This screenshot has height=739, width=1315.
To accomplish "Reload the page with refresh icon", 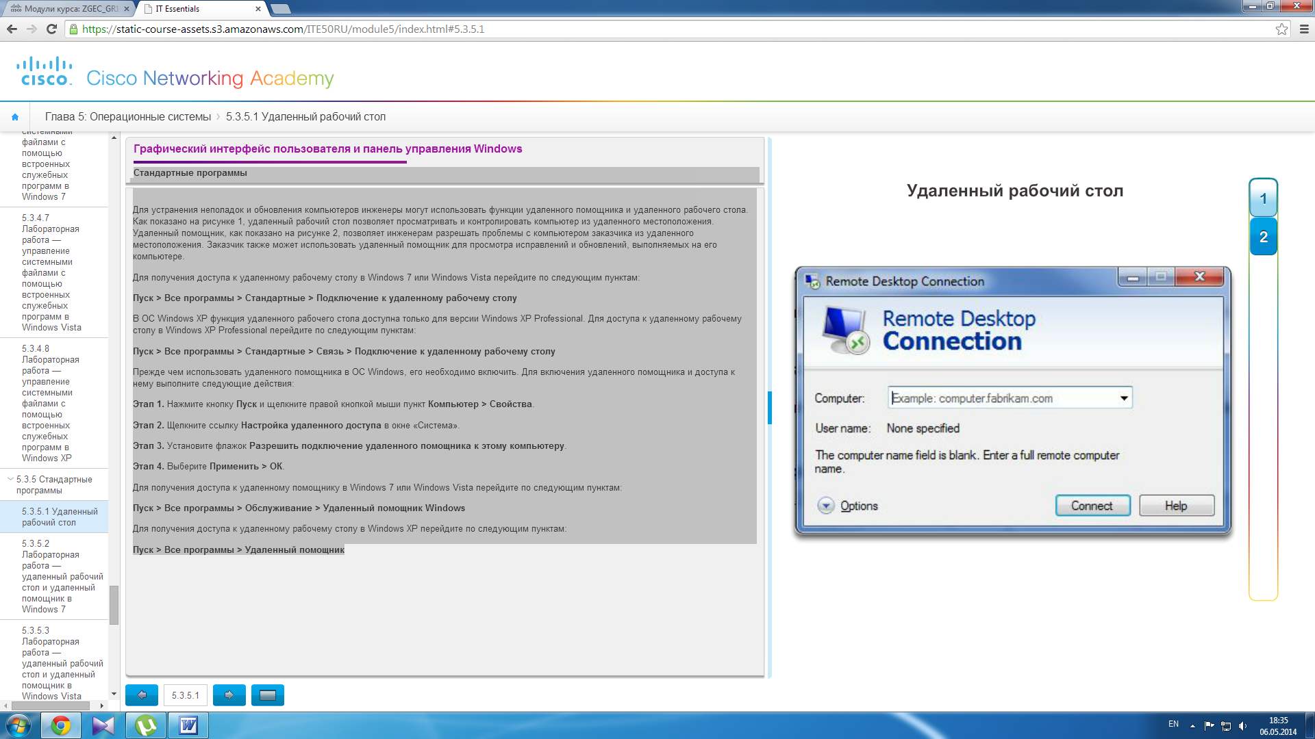I will click(x=51, y=29).
